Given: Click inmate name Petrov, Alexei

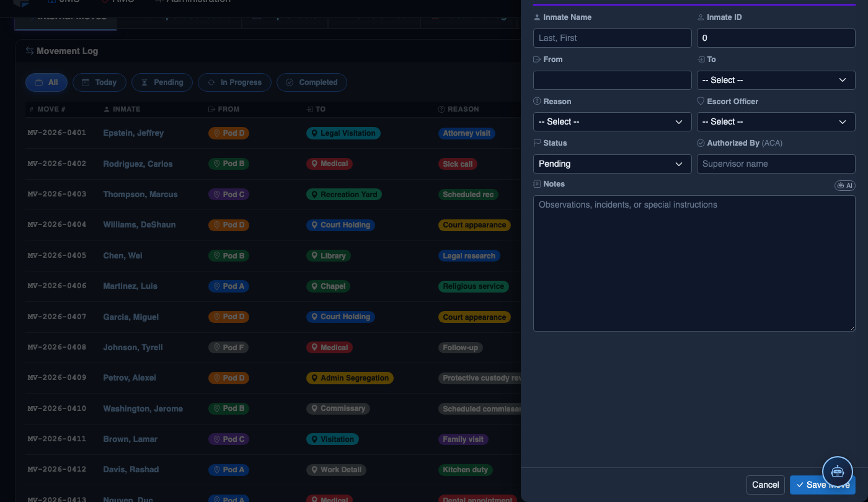Looking at the screenshot, I should click(130, 378).
